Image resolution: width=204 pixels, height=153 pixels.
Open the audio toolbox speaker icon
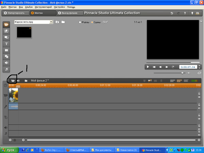tap(18, 81)
